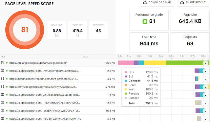Click the image type icon of the --EDYtnniM9Y row
This screenshot has height=122, width=210.
pos(2,103)
